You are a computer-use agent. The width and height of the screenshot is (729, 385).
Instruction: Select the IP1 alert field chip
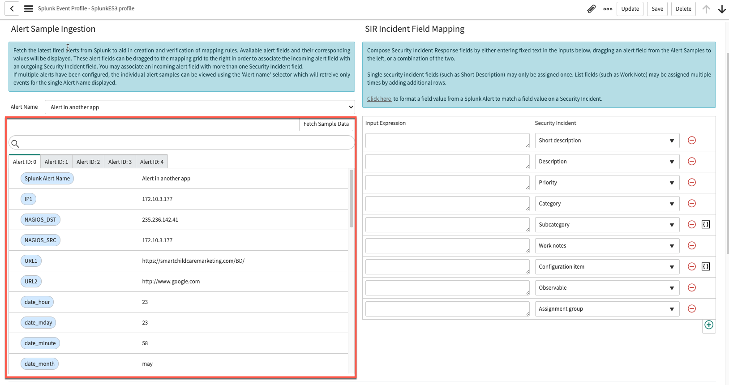click(28, 199)
